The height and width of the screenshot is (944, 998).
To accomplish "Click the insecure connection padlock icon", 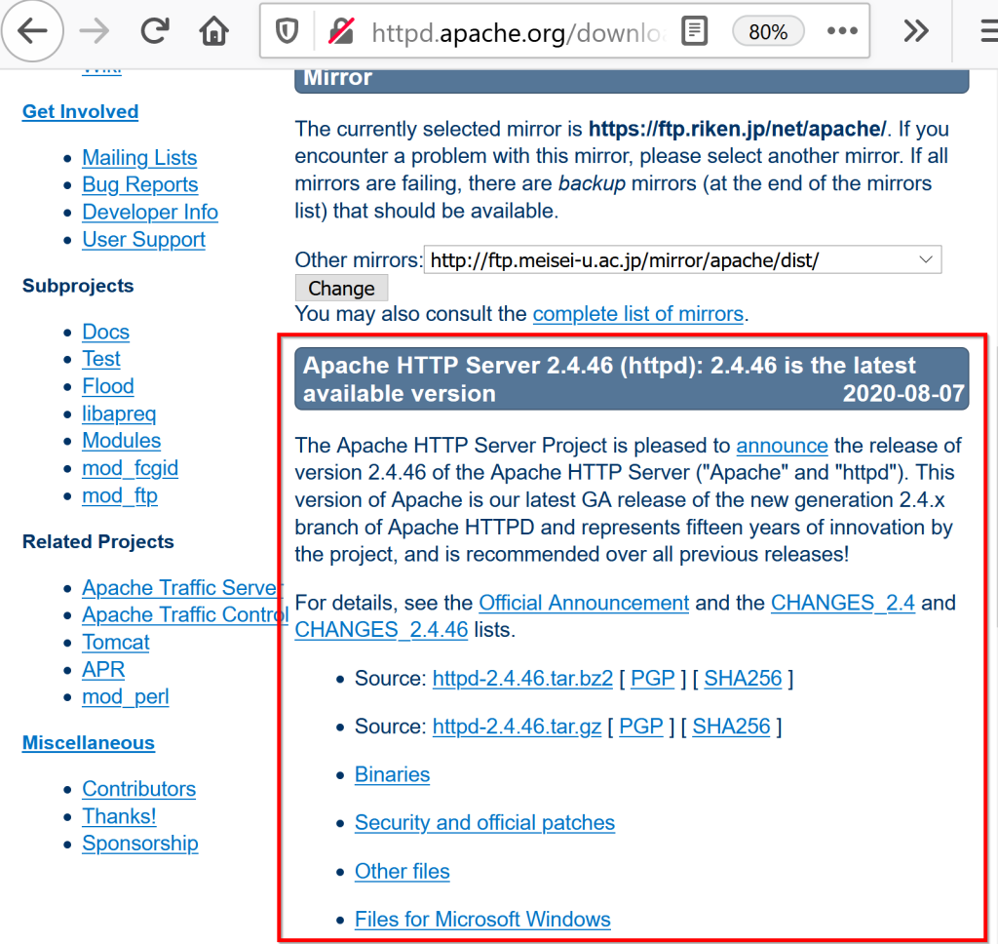I will coord(341,32).
